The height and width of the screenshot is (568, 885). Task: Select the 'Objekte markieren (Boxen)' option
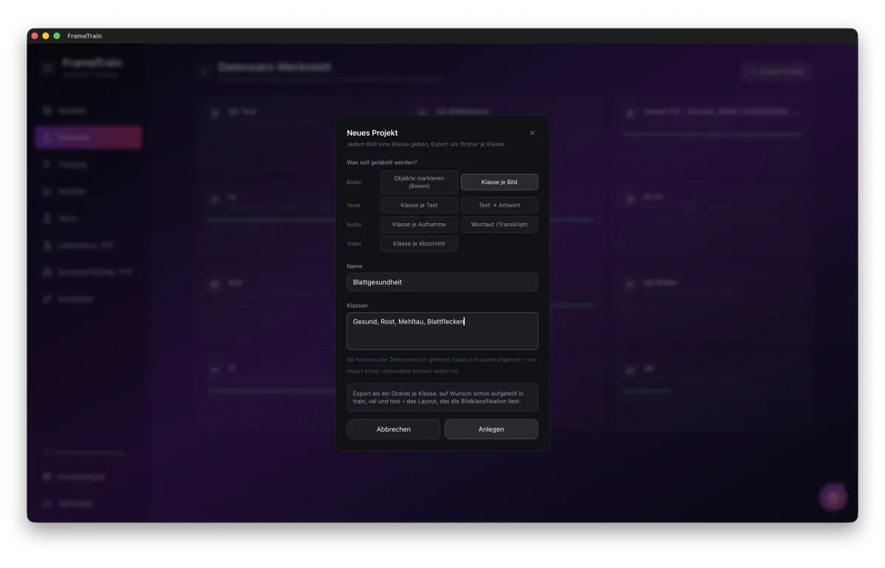pyautogui.click(x=419, y=182)
